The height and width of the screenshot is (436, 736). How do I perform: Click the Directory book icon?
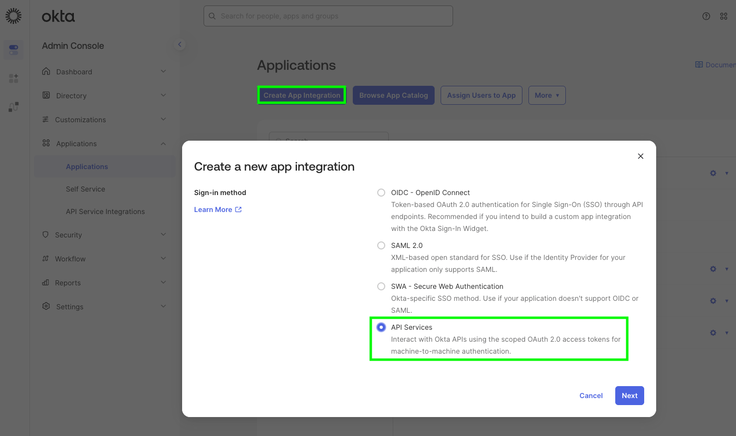pos(46,95)
